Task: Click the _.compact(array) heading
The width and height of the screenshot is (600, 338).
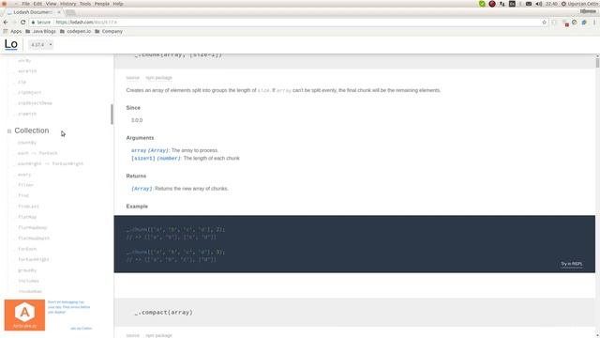Action: tap(164, 313)
